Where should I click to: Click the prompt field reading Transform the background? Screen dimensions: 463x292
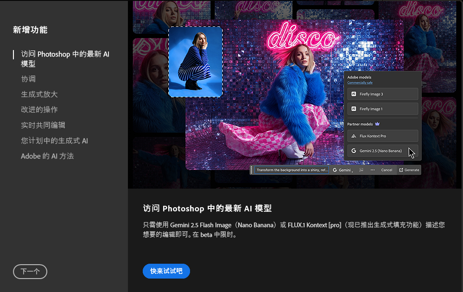pyautogui.click(x=292, y=170)
